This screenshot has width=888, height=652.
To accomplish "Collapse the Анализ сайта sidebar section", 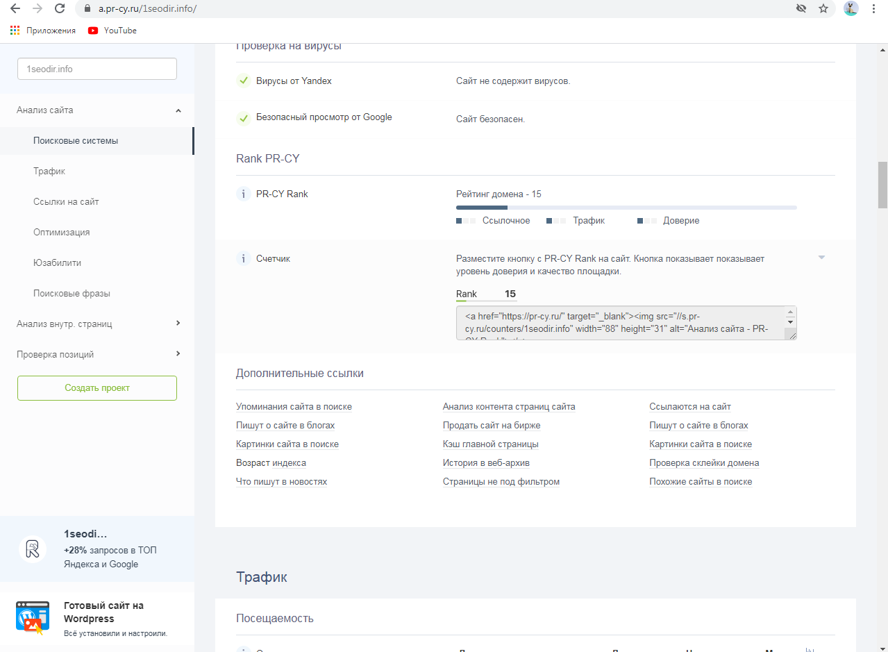I will point(178,110).
